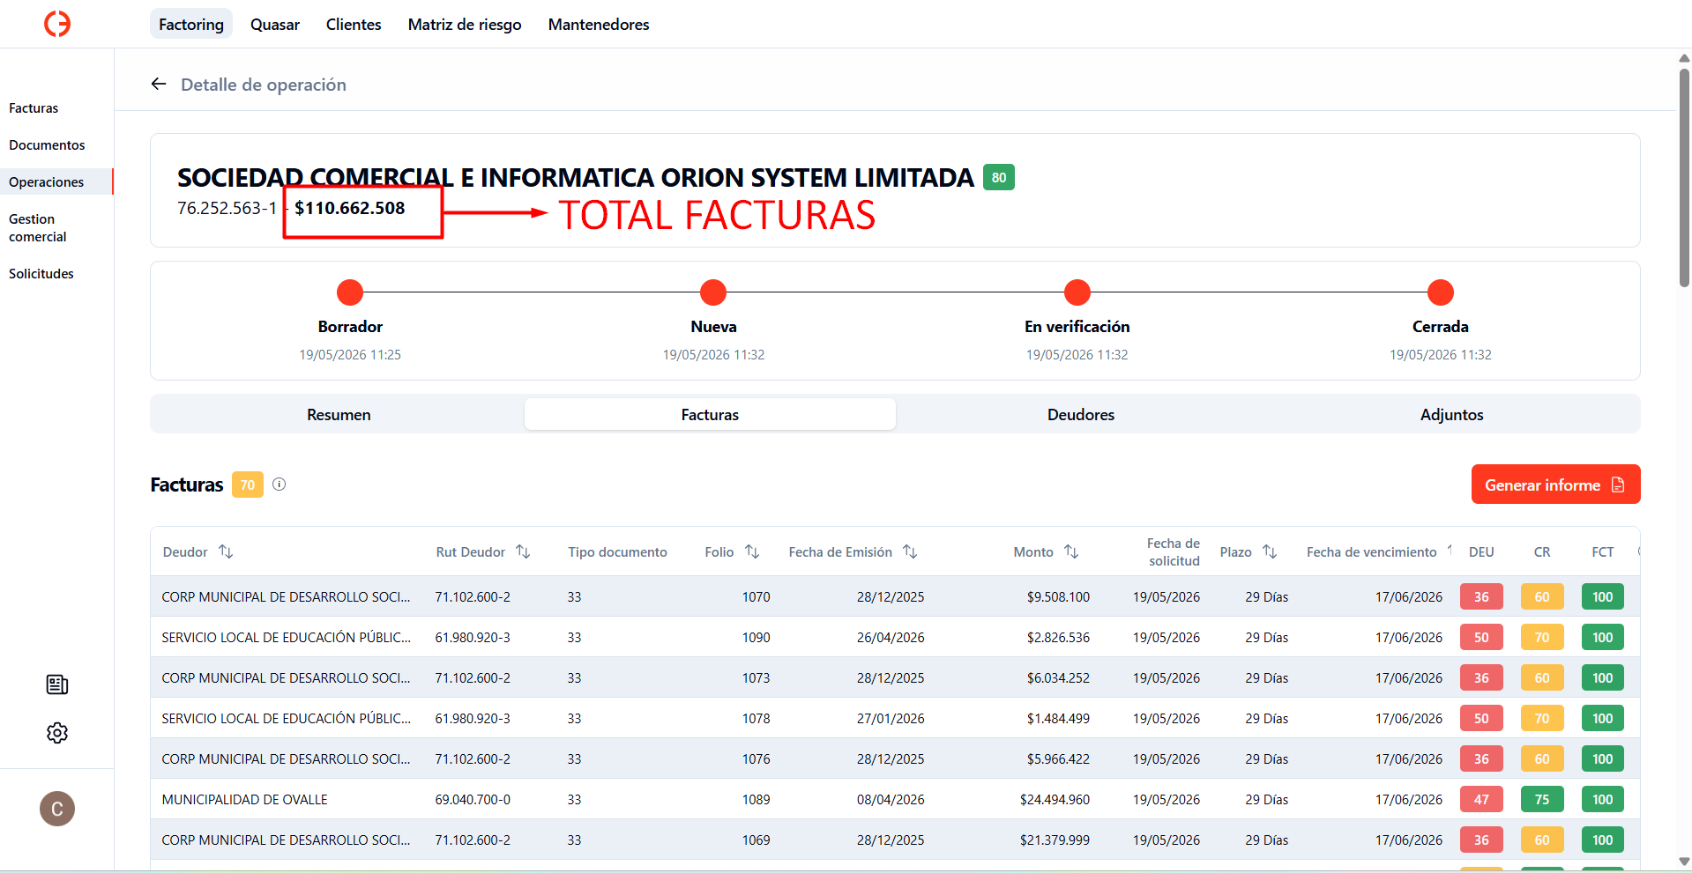Open the settings gear icon
This screenshot has height=873, width=1692.
[57, 733]
